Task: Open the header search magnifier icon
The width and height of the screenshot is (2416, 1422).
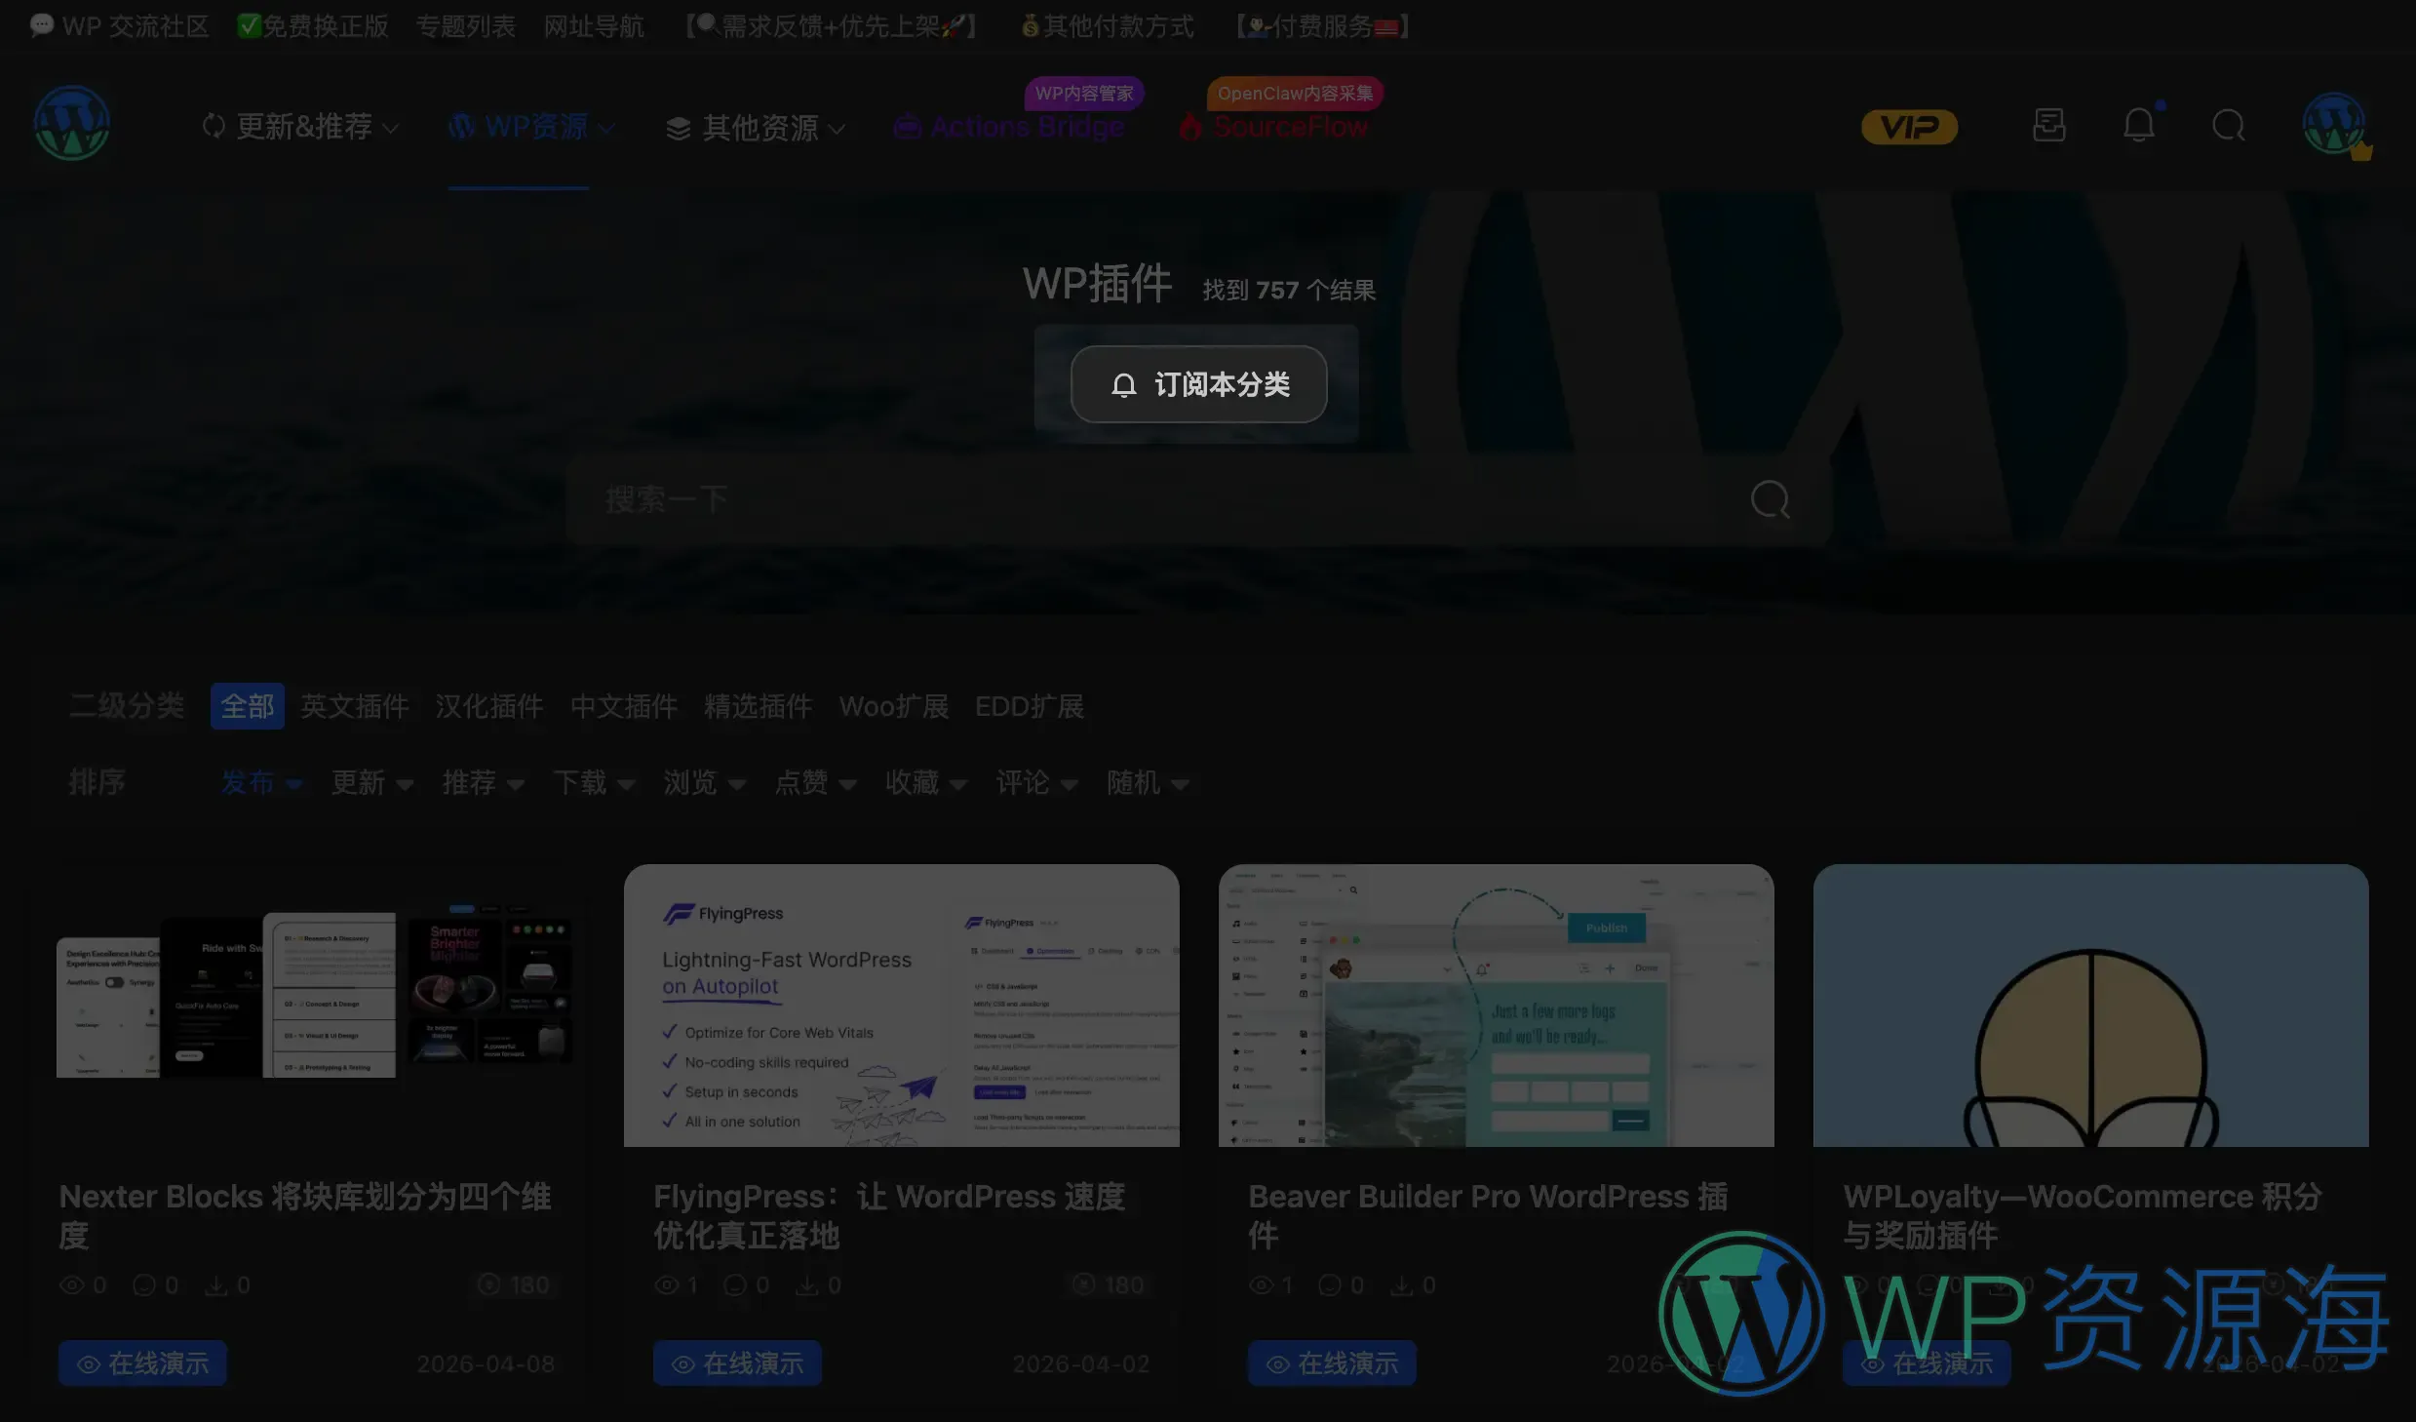Action: click(x=2229, y=126)
